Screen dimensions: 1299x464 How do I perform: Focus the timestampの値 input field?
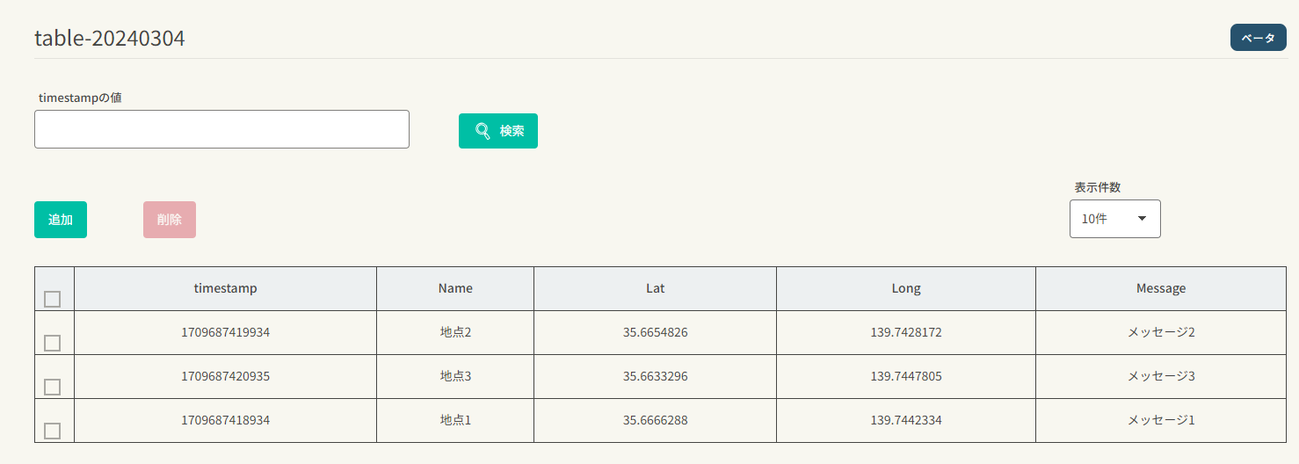221,129
